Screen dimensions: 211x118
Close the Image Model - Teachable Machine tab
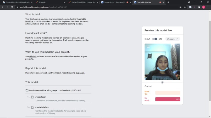coord(130,2)
